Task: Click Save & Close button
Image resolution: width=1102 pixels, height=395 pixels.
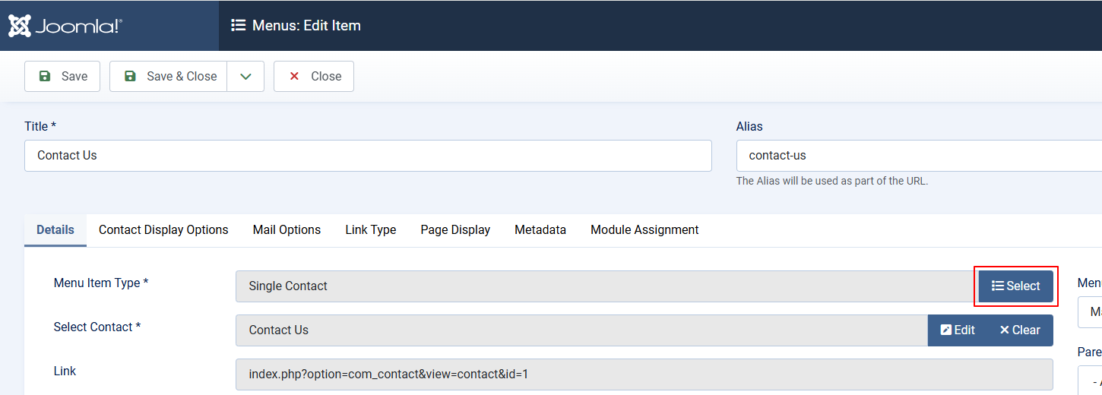Action: tap(169, 76)
